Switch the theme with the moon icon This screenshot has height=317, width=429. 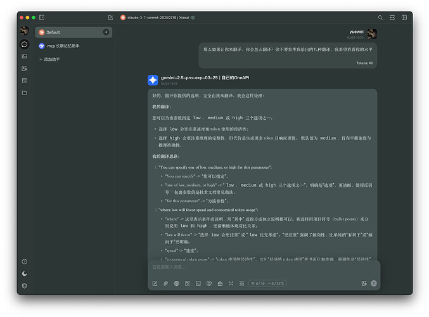24,273
